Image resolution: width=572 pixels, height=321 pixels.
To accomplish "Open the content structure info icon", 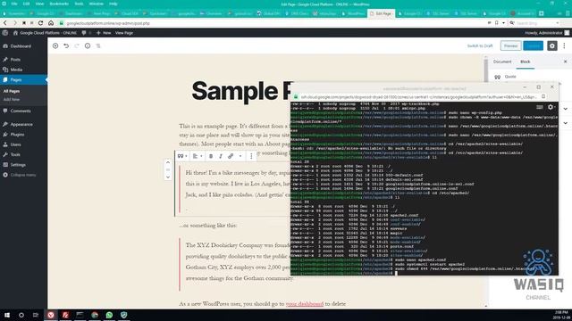I will click(88, 45).
